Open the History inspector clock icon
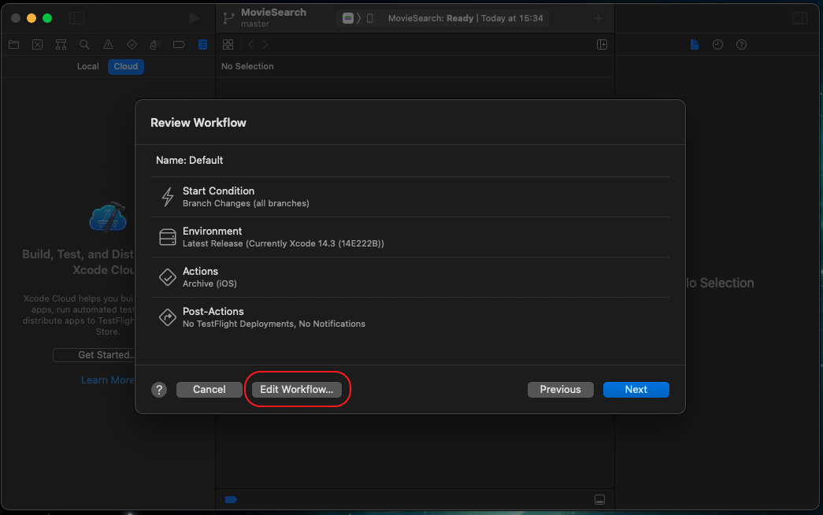823x515 pixels. click(717, 45)
